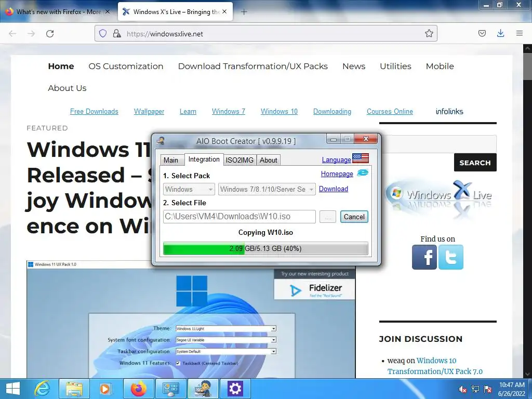Viewport: 532px width, 399px height.
Task: Click the Homepage link
Action: 337,174
